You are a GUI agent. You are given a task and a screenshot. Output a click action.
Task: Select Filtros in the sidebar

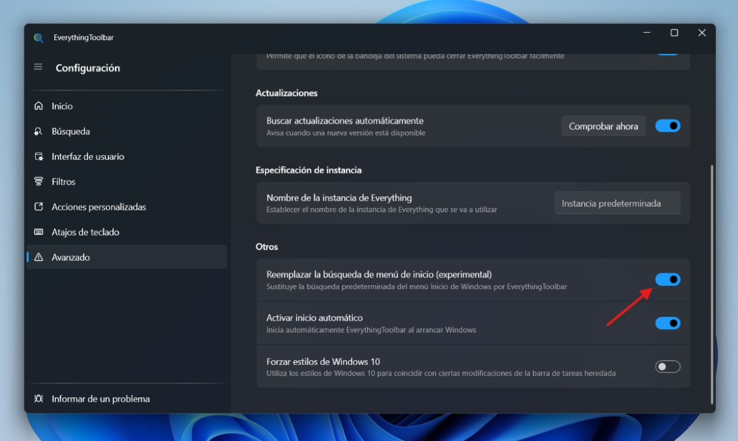click(127, 182)
